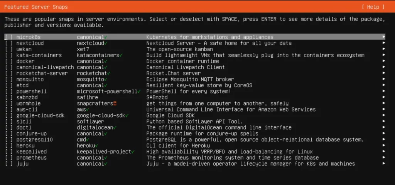The height and width of the screenshot is (185, 395).
Task: Open details arrow on aws-cli row
Action: pyautogui.click(x=384, y=109)
